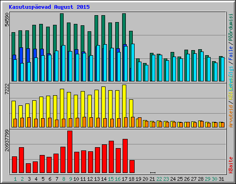
Task: Click the orange Arvuteid legend label
Action: coord(231,116)
